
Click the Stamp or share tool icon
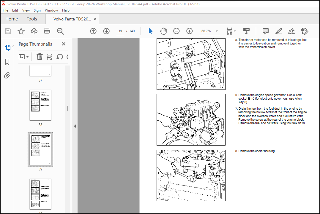point(305,31)
